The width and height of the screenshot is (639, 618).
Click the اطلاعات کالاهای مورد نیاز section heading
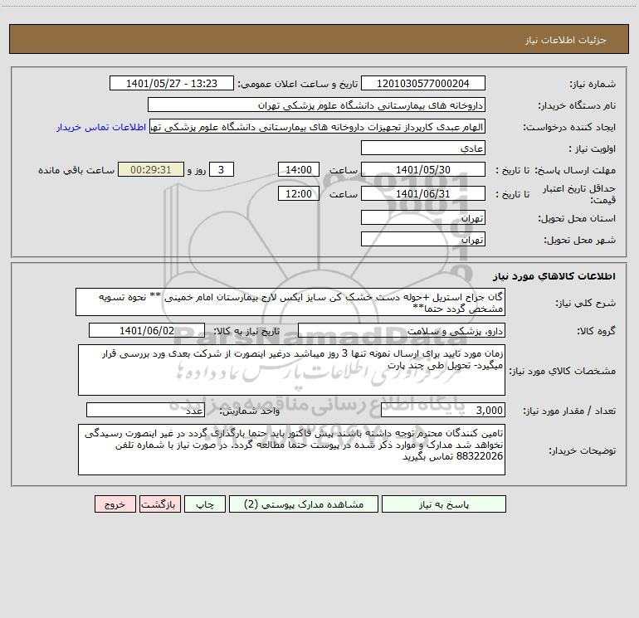554,275
